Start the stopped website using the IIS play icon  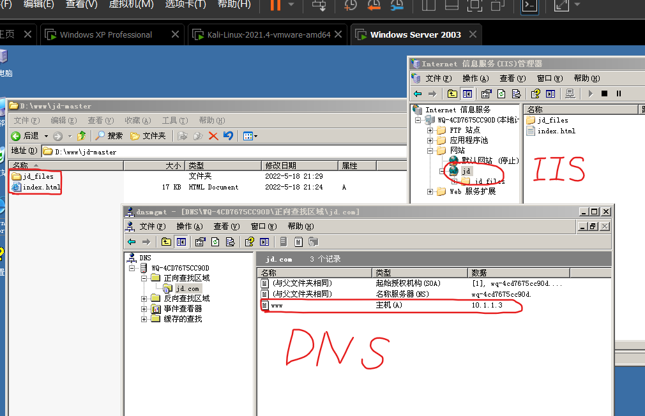pos(590,94)
